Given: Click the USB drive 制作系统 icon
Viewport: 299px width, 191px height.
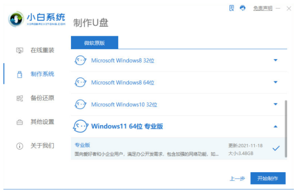Looking at the screenshot, I should pos(20,74).
